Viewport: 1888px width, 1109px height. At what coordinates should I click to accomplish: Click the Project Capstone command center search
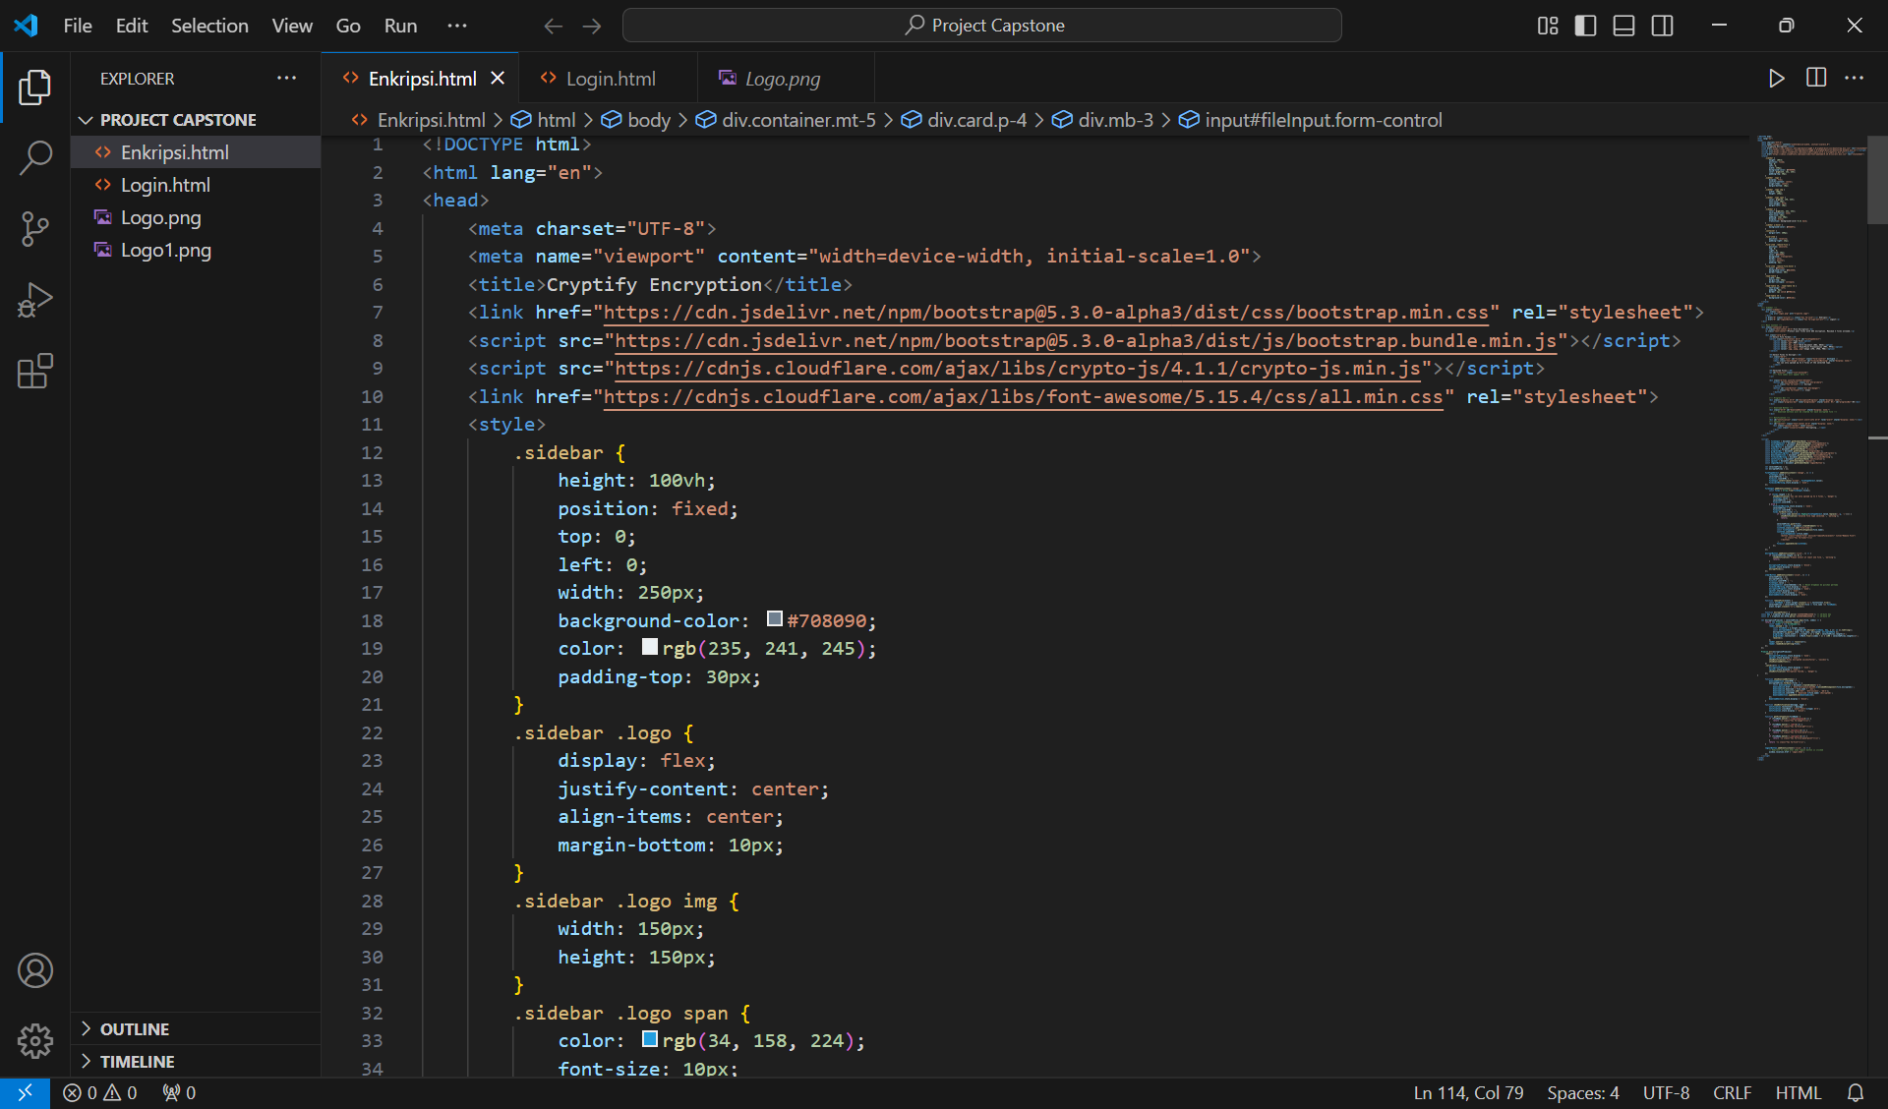tap(982, 26)
